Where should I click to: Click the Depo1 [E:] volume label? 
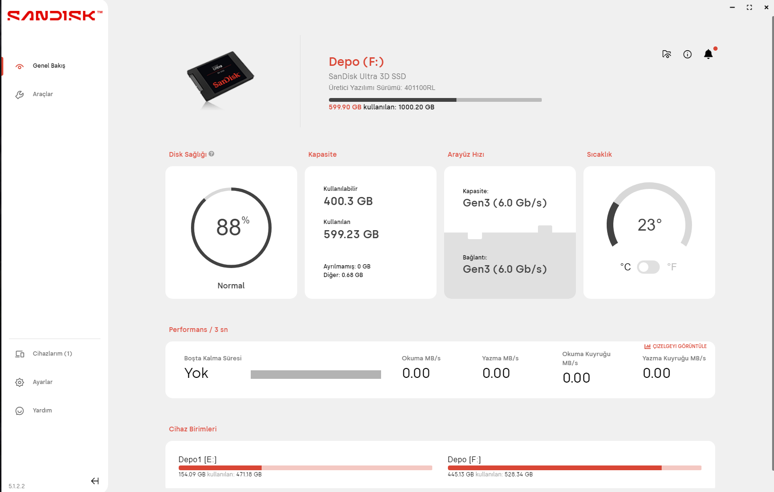(x=198, y=459)
